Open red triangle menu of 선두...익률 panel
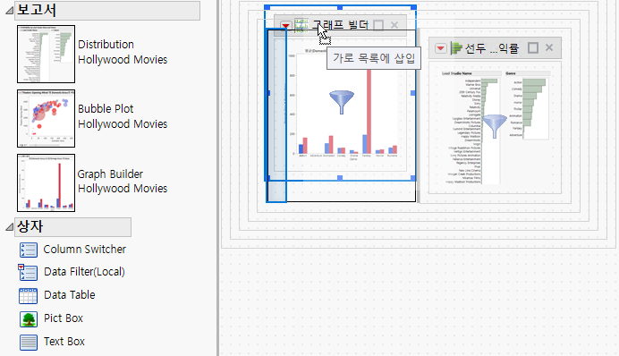 441,48
